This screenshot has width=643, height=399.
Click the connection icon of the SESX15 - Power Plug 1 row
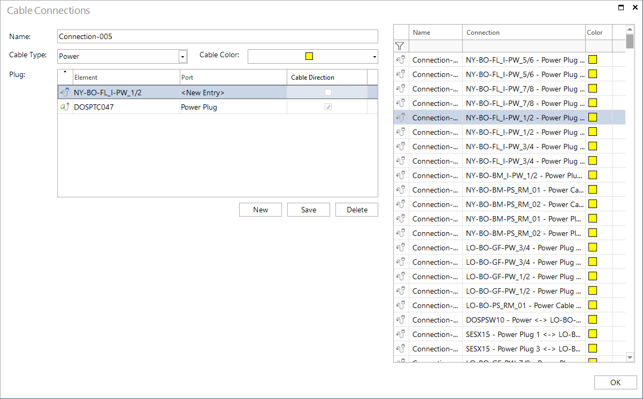401,334
